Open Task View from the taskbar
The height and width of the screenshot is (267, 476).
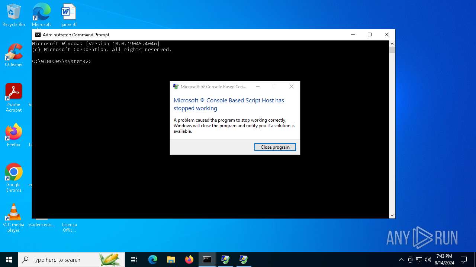click(x=134, y=260)
